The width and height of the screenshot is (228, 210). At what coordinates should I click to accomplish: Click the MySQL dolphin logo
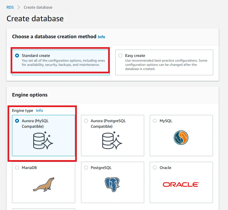[181, 137]
